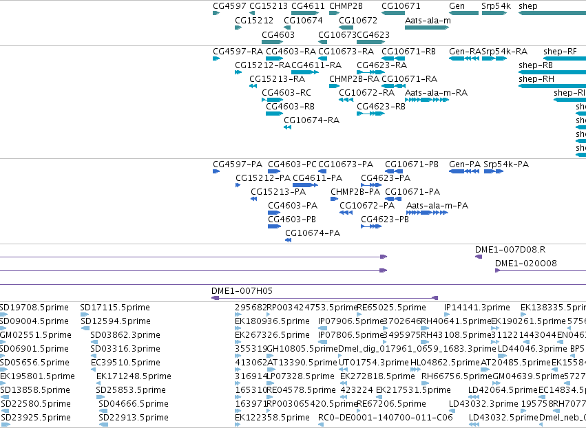Open the GM02551.5prime EST label
586x428 pixels.
coord(36,335)
